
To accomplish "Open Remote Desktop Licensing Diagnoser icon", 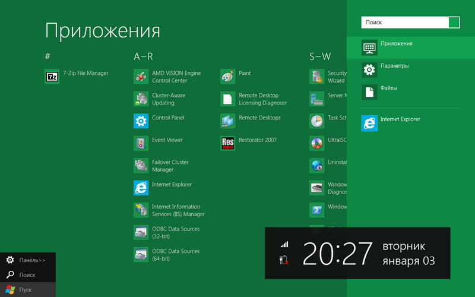I will tap(227, 99).
